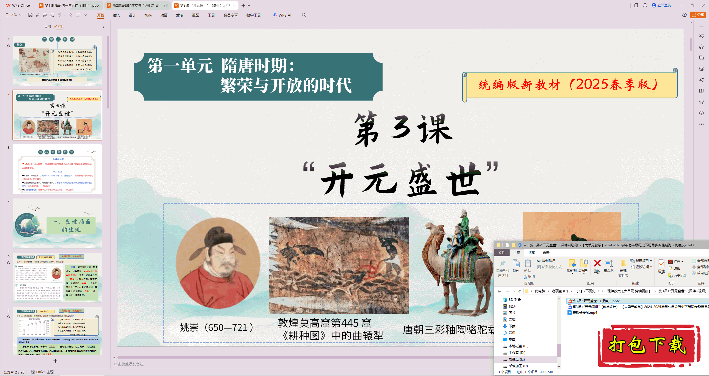
Task: Open the book search icon in right sidebar
Action: 702,91
